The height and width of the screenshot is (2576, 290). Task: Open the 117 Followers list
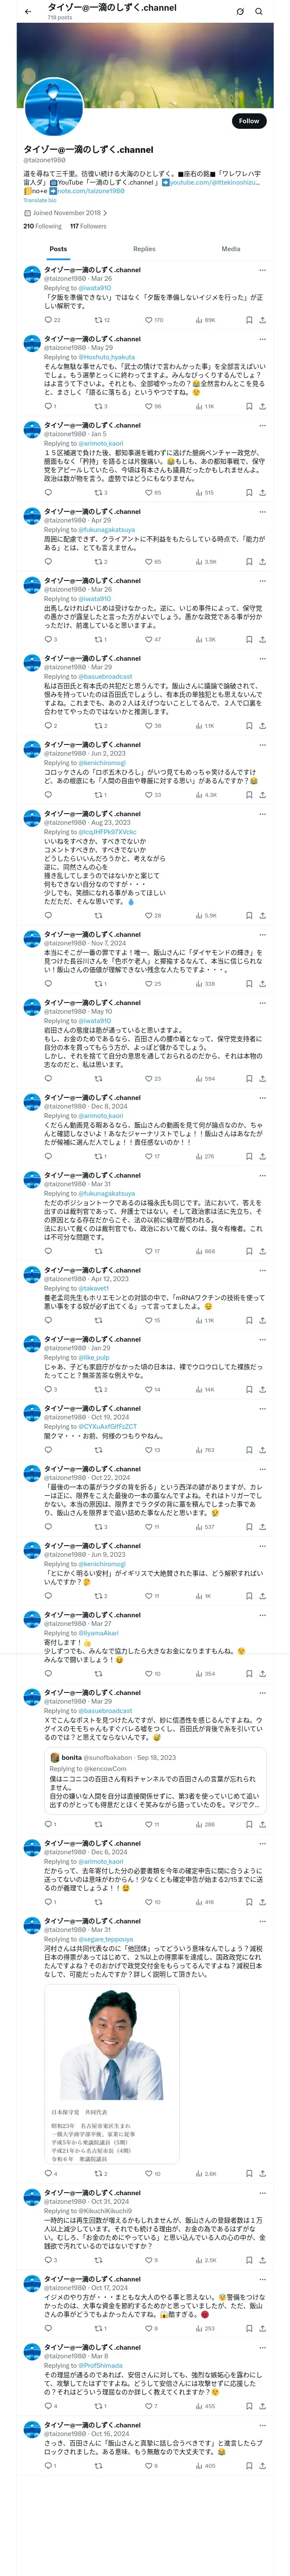point(88,226)
